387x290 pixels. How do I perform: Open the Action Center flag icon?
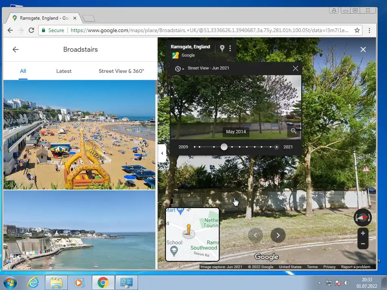click(x=337, y=283)
